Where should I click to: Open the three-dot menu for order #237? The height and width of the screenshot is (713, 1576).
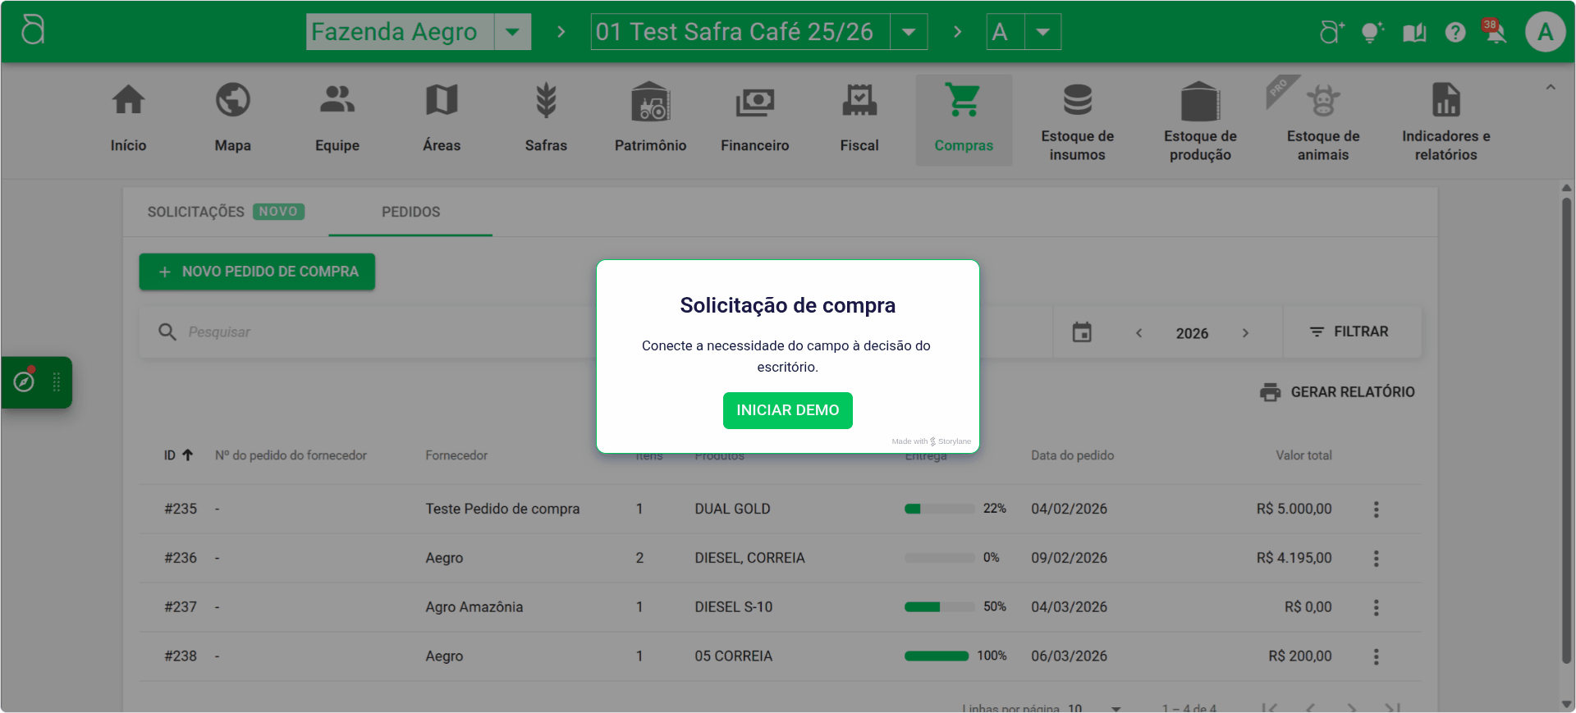(x=1377, y=607)
